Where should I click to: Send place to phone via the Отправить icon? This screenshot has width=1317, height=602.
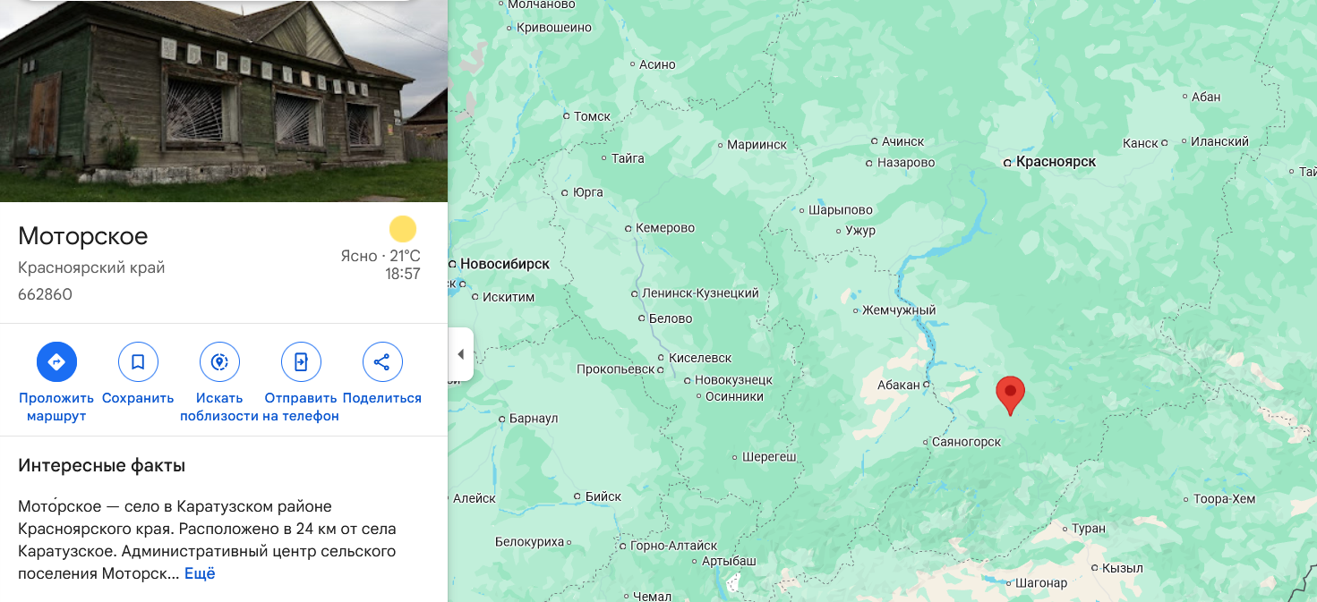301,362
